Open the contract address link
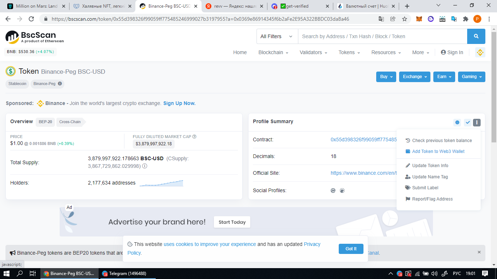The image size is (497, 279). 363,139
